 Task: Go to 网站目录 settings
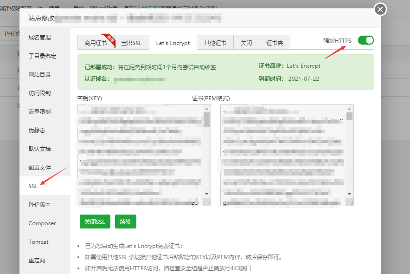(x=39, y=75)
